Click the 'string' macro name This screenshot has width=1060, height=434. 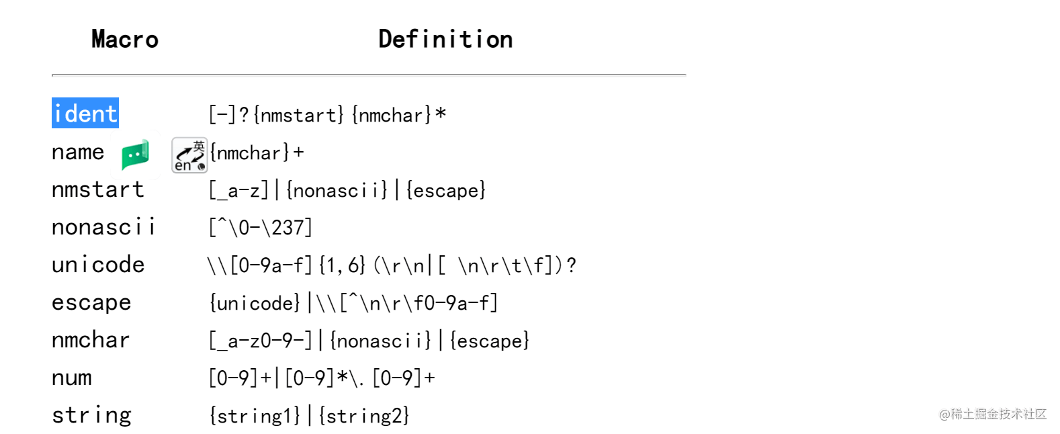point(92,416)
